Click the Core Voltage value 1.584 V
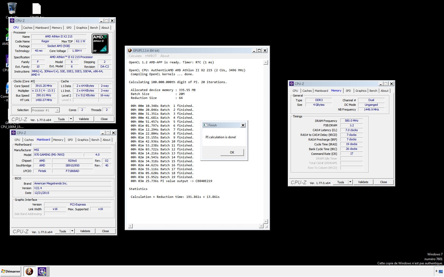444x277 pixels. click(x=77, y=51)
